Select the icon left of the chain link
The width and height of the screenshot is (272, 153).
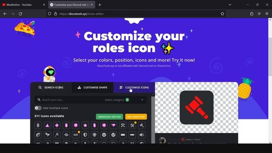pyautogui.click(x=57, y=135)
